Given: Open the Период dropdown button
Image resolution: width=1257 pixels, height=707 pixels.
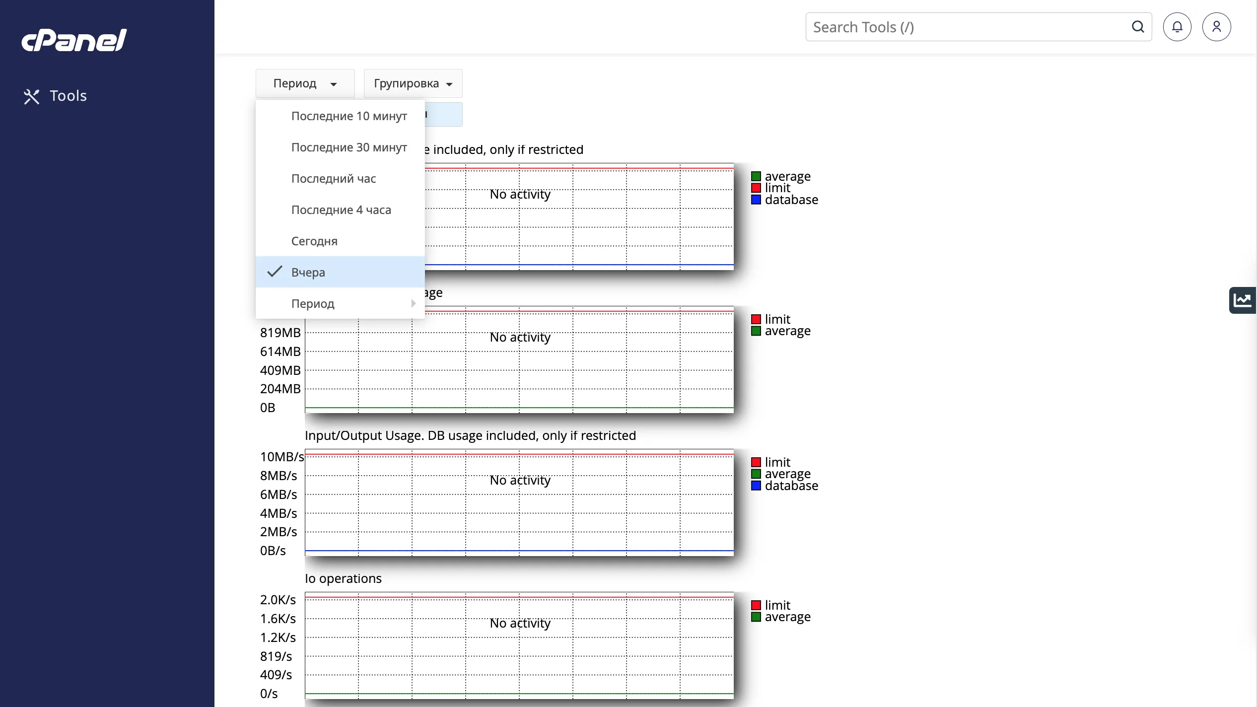Looking at the screenshot, I should coord(305,83).
